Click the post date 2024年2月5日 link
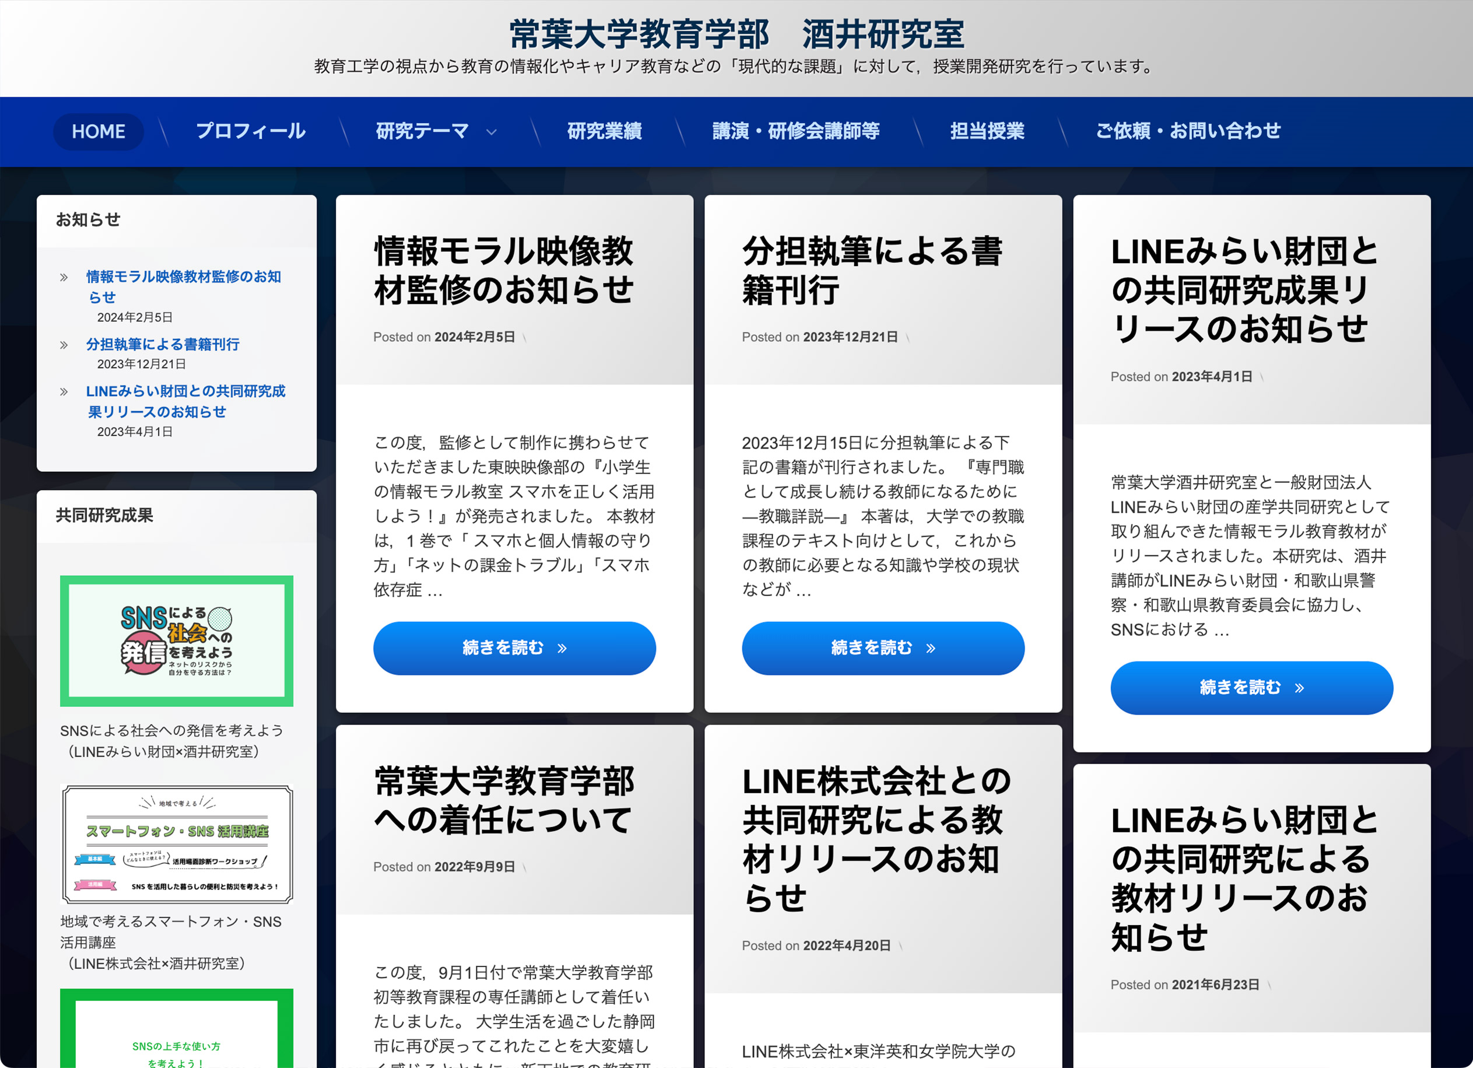Image resolution: width=1473 pixels, height=1068 pixels. pyautogui.click(x=474, y=337)
